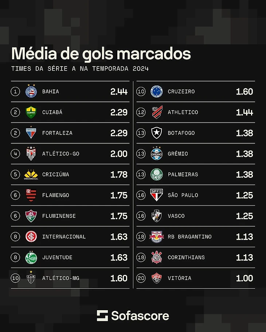The height and width of the screenshot is (332, 266).
Task: Click the Média de gols marcados title
Action: (101, 54)
